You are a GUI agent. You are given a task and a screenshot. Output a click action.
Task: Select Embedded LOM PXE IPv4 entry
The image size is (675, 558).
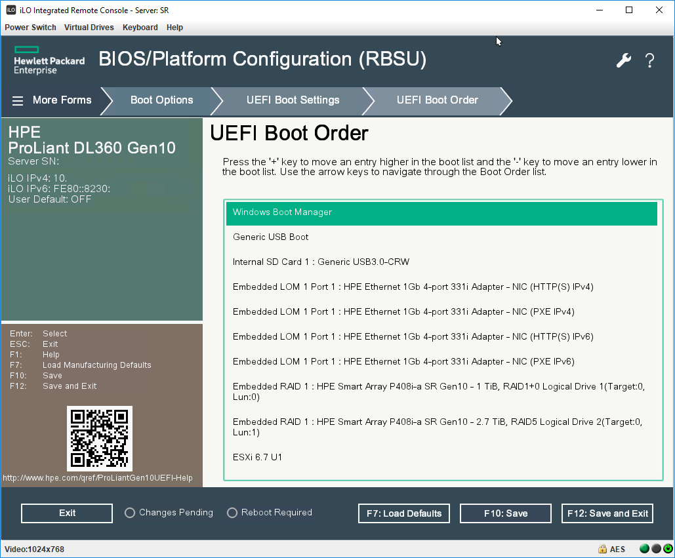pos(441,312)
